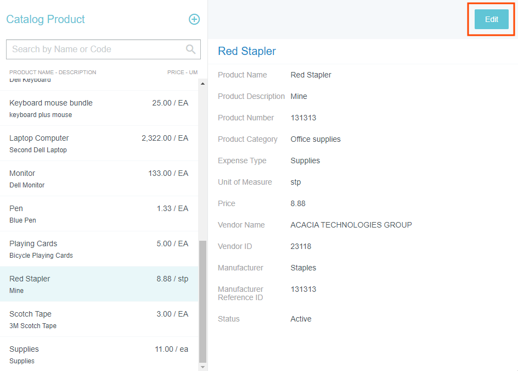The height and width of the screenshot is (371, 518).
Task: Open the Scotch Tape product entry
Action: point(99,319)
